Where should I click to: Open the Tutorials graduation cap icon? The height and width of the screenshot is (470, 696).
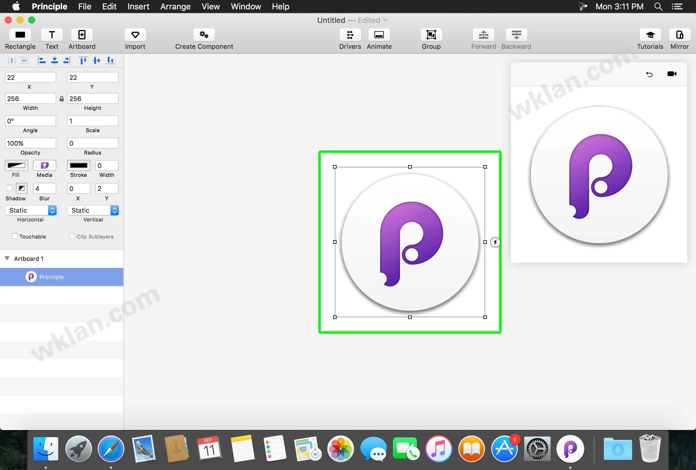(x=650, y=35)
